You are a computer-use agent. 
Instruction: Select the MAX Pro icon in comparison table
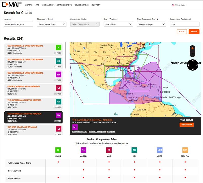185,150
